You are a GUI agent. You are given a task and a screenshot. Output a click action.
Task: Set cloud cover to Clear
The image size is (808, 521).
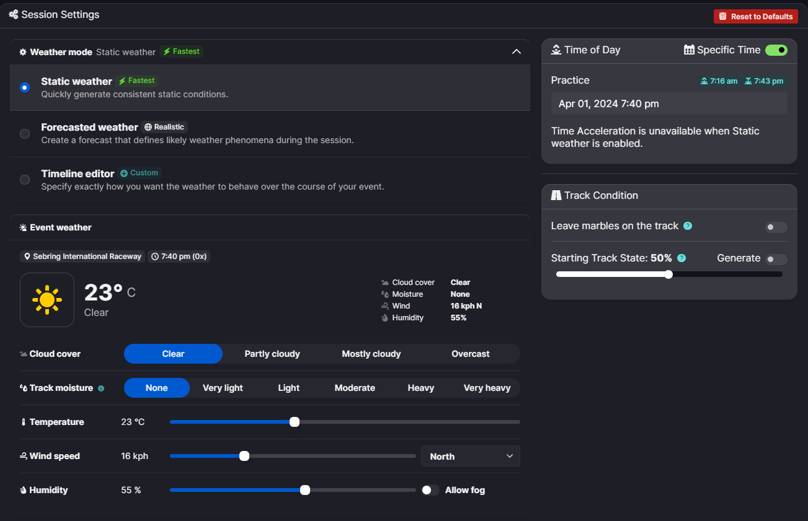(x=173, y=354)
